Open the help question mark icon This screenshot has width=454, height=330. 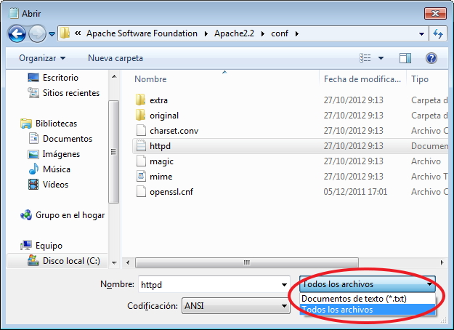point(431,58)
